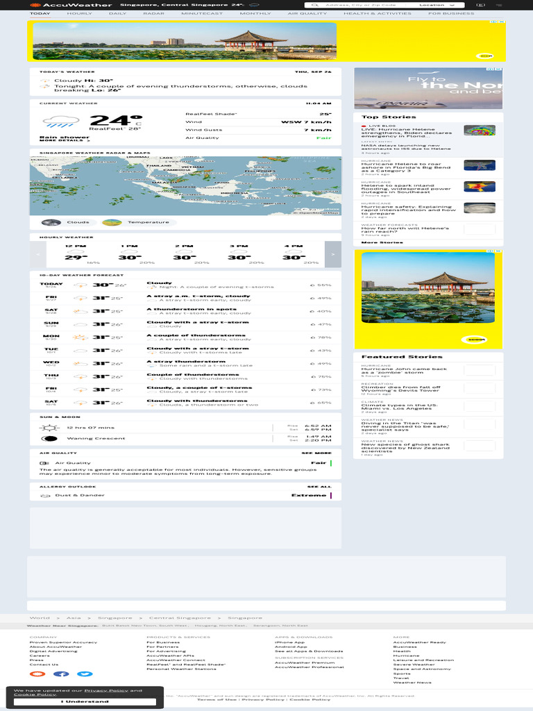
Task: Click the search magnifier icon
Action: click(x=314, y=5)
